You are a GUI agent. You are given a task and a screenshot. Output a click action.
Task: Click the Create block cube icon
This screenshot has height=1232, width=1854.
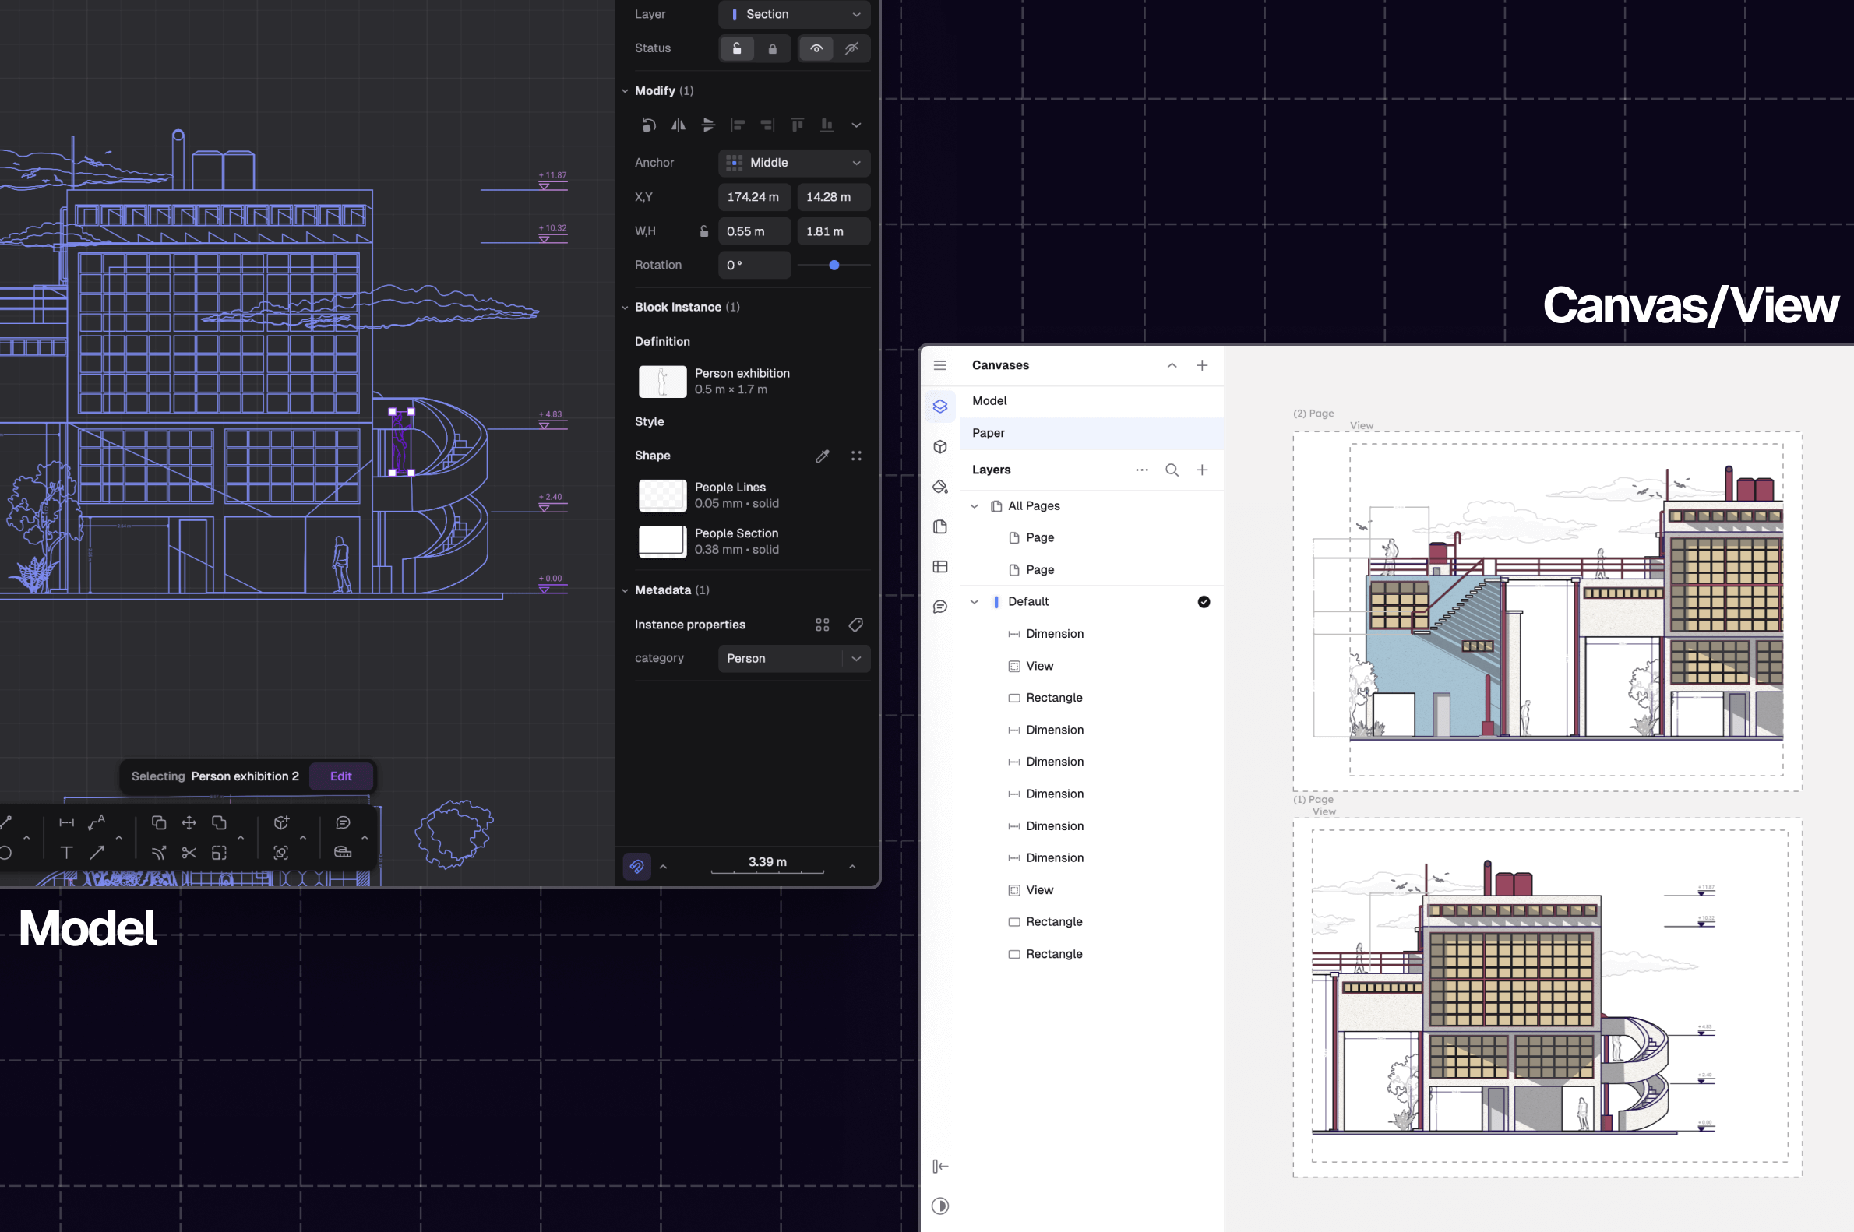pyautogui.click(x=281, y=822)
